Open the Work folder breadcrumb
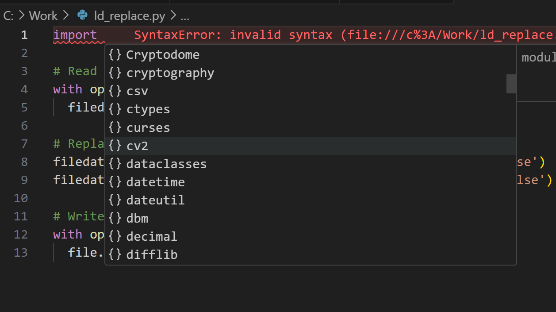The height and width of the screenshot is (312, 556). coord(43,16)
